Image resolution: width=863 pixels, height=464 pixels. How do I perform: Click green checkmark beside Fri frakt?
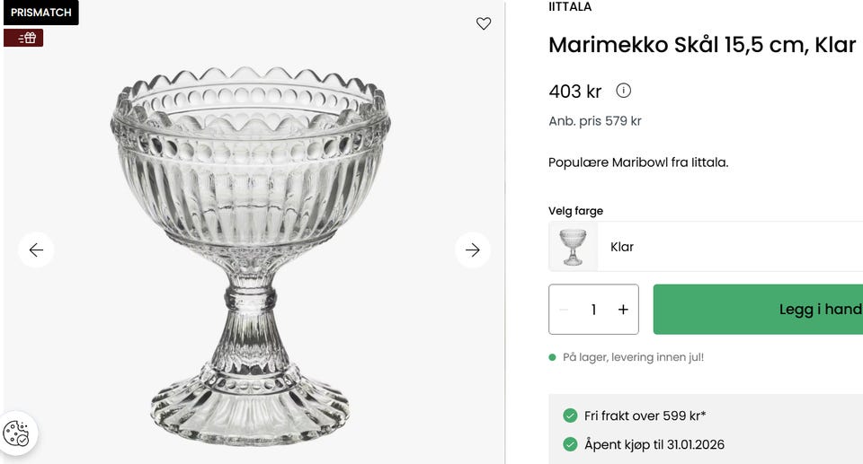(570, 416)
